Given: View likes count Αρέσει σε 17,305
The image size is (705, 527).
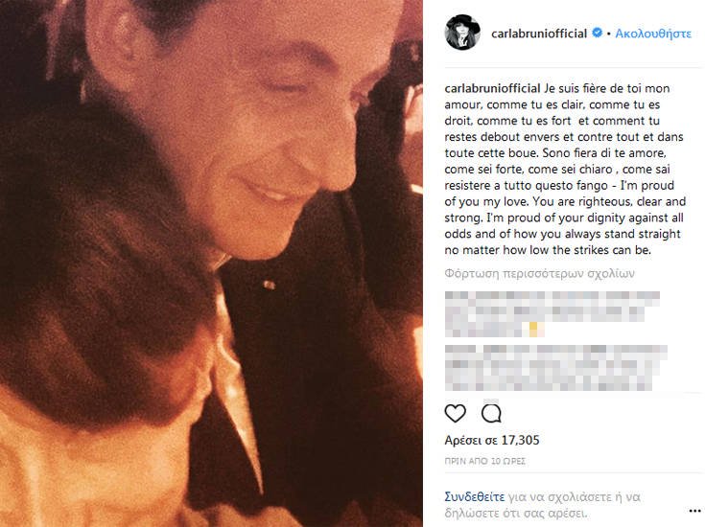Looking at the screenshot, I should [492, 440].
